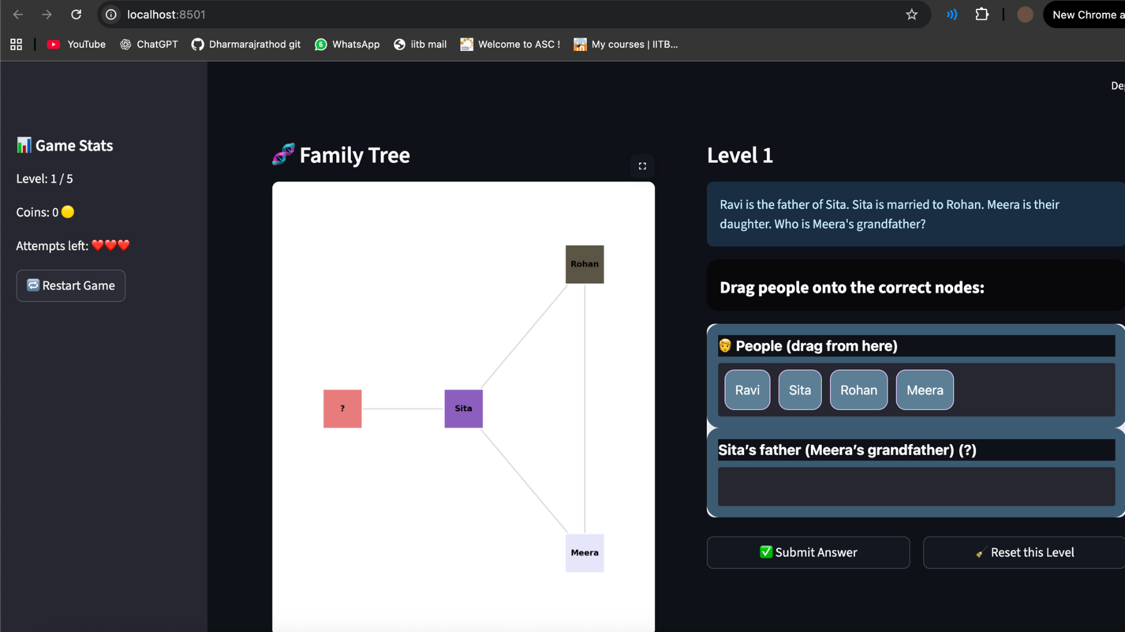Screen dimensions: 1125x632
Task: Open the WhatsApp bookmark
Action: (x=347, y=44)
